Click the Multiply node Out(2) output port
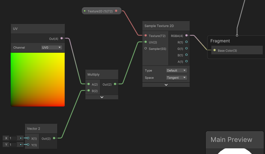The height and width of the screenshot is (154, 265). (115, 84)
